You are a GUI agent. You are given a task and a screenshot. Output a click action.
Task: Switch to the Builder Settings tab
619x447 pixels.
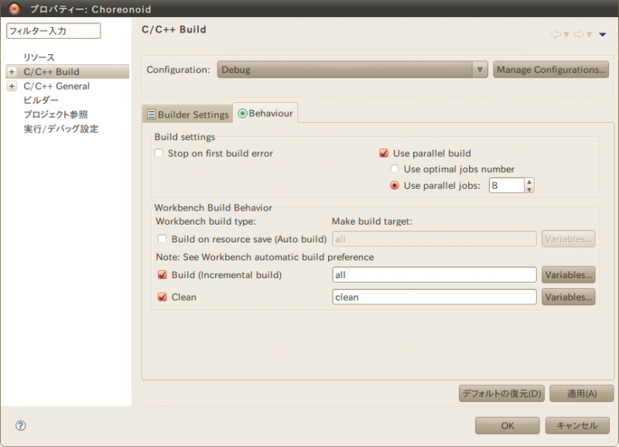point(187,115)
